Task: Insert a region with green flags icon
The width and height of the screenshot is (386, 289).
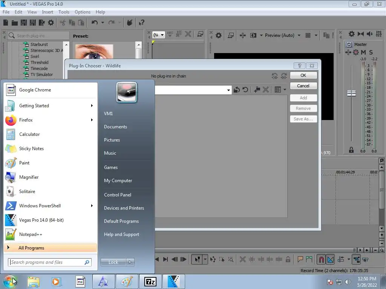Action: click(x=309, y=259)
